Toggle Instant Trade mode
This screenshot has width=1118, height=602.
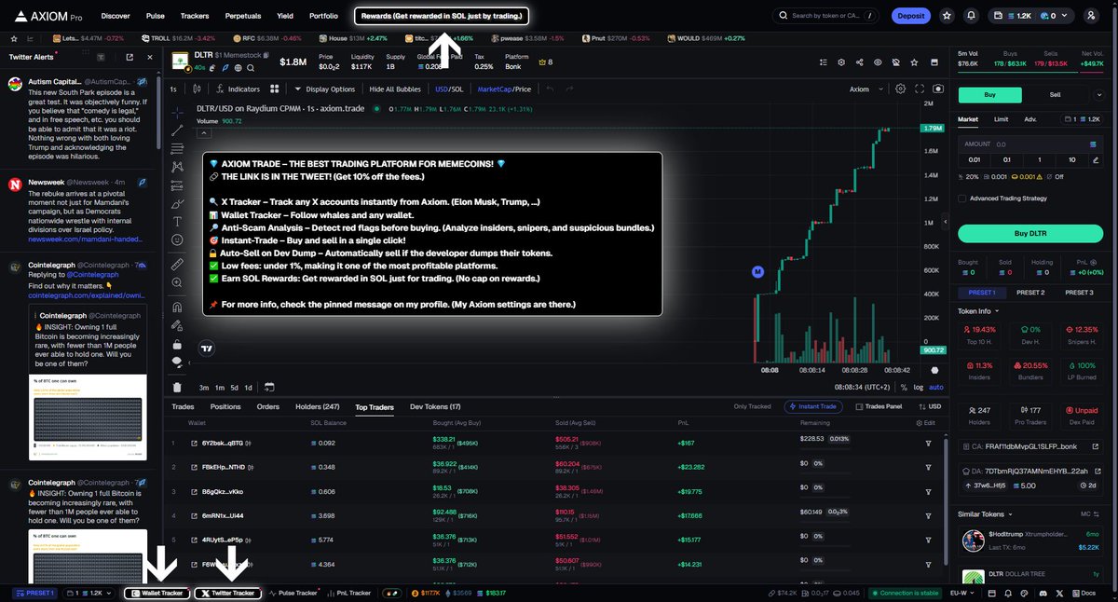815,407
